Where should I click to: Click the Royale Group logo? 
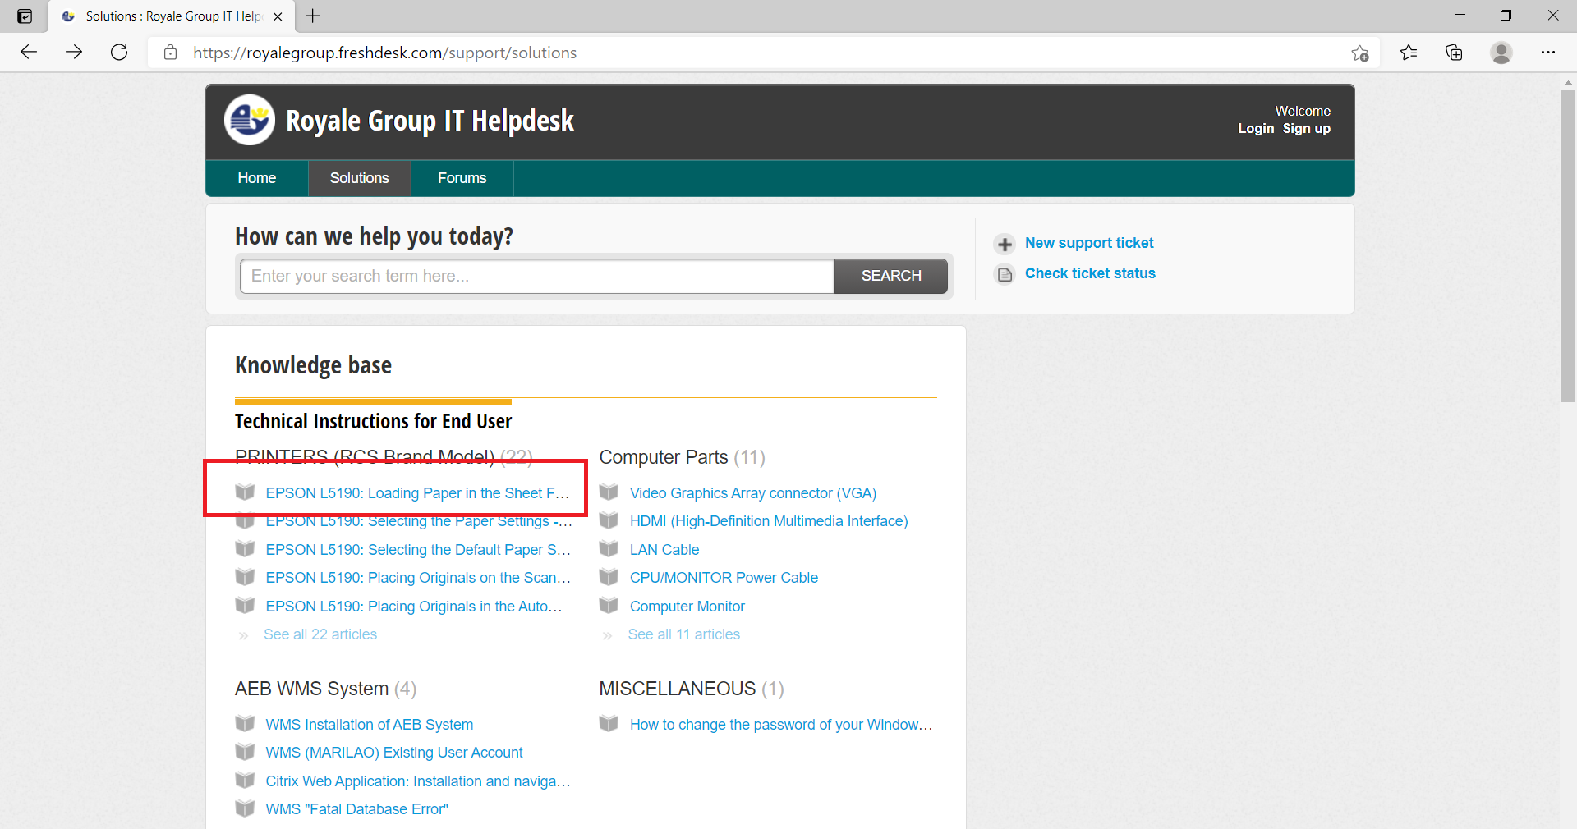pos(250,120)
